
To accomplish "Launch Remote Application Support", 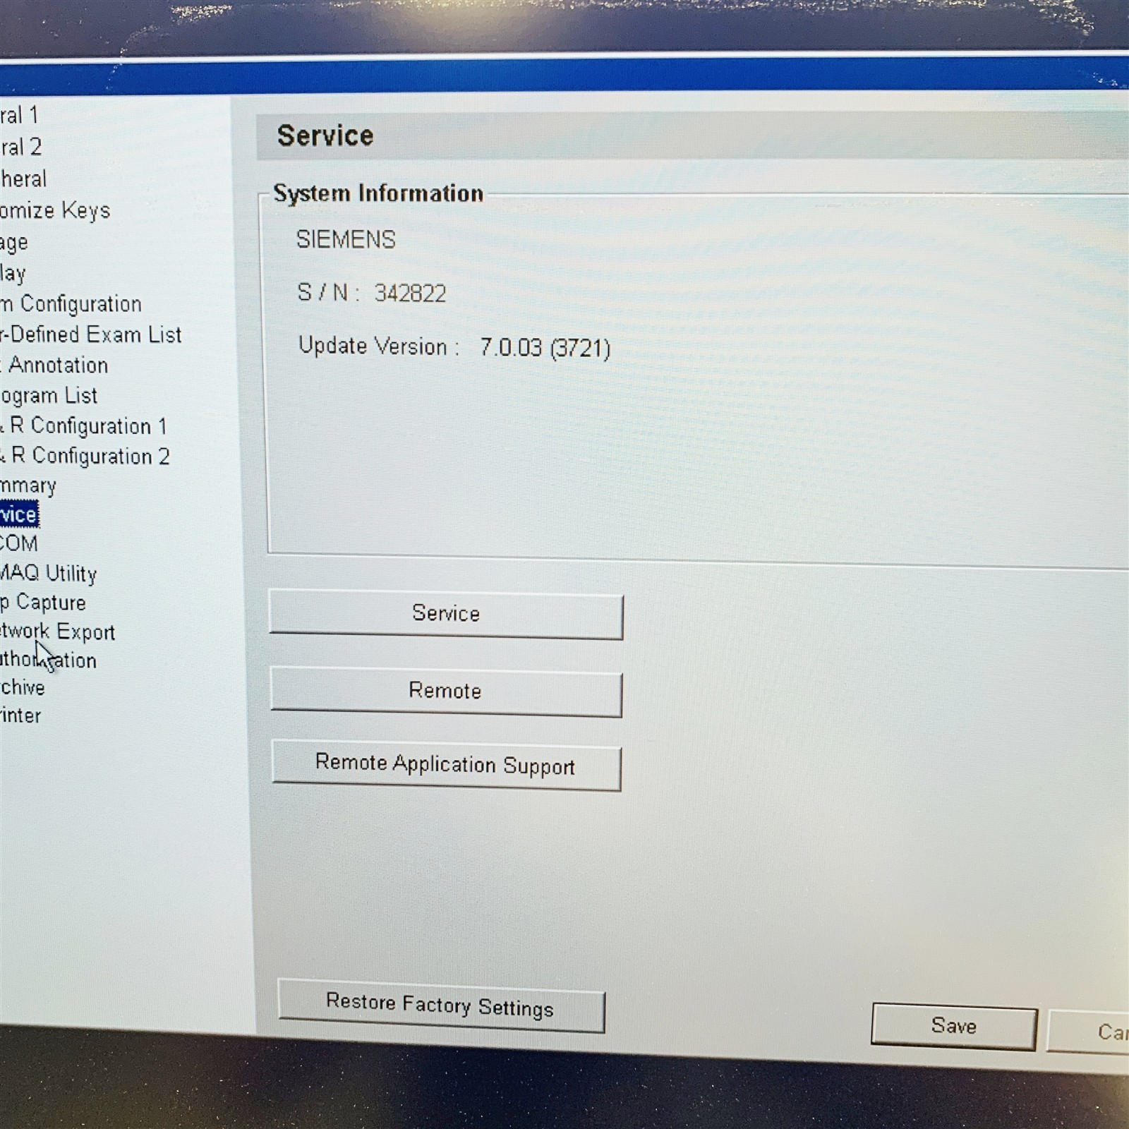I will coord(446,766).
